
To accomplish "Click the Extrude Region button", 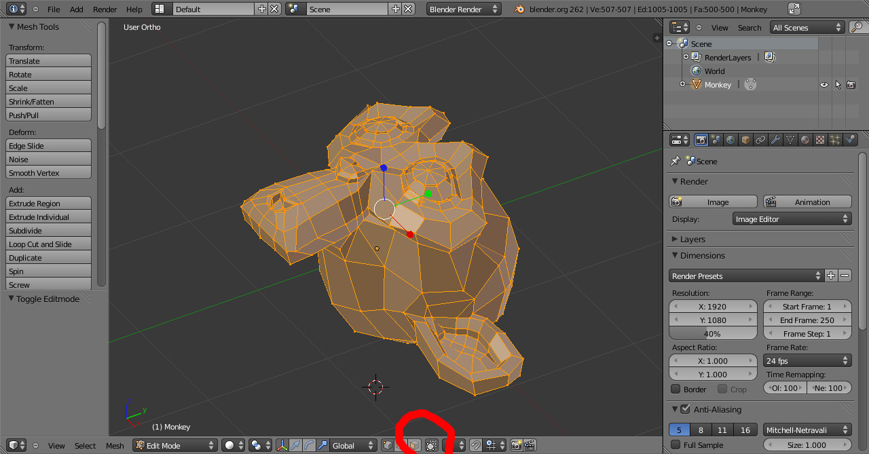I will pyautogui.click(x=48, y=203).
